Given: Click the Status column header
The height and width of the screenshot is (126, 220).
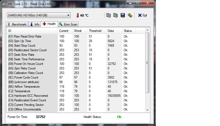Looking at the screenshot, I should coord(129,31).
